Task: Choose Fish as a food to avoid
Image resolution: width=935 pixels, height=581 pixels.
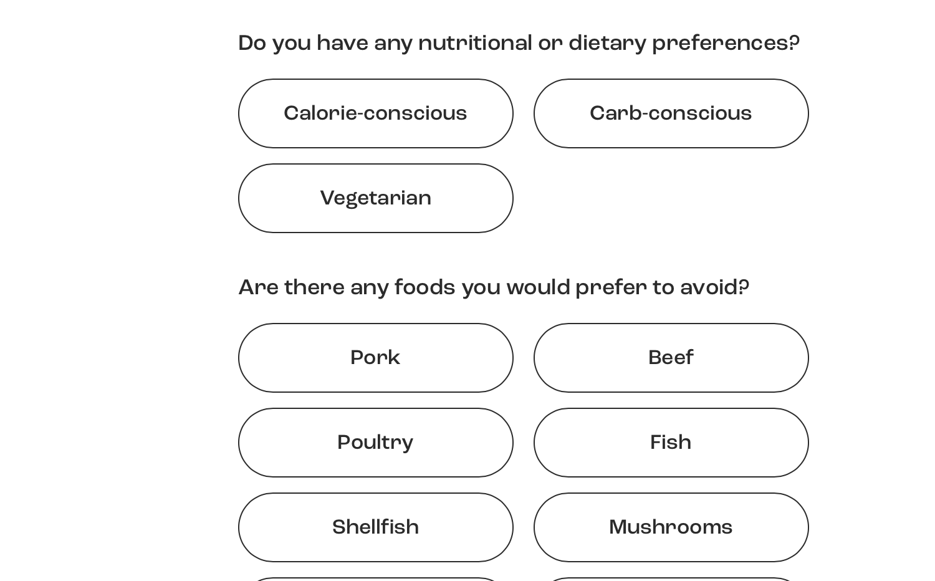Action: [x=671, y=443]
